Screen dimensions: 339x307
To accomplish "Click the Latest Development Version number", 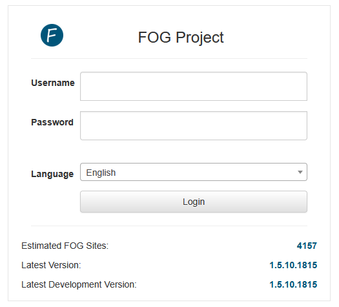I will pyautogui.click(x=293, y=284).
